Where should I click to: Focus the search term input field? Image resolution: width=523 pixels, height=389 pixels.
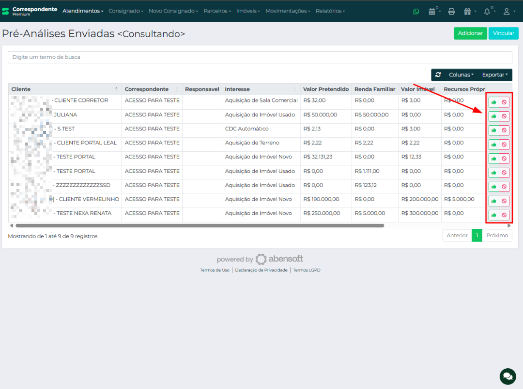[x=260, y=57]
